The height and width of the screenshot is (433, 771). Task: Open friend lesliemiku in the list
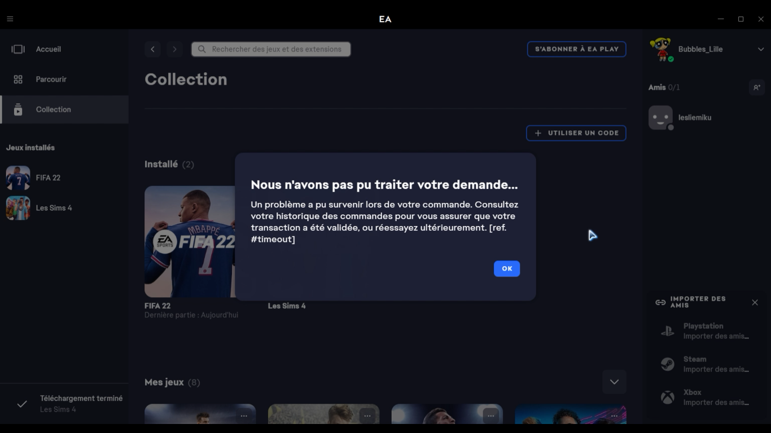pos(706,118)
